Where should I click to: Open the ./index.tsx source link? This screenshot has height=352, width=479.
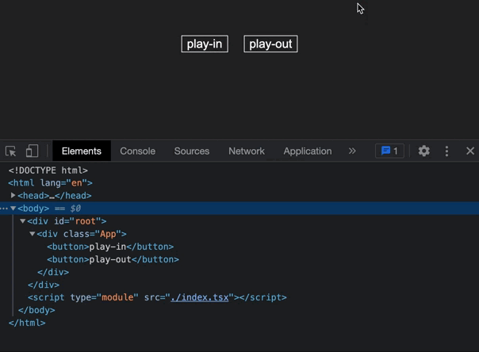[x=200, y=297]
